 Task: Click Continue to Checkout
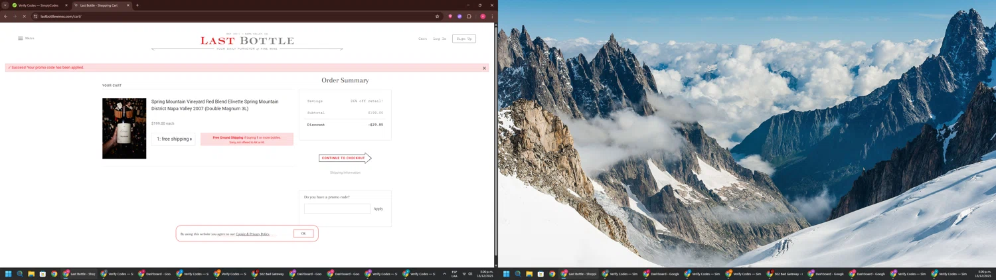[x=345, y=158]
